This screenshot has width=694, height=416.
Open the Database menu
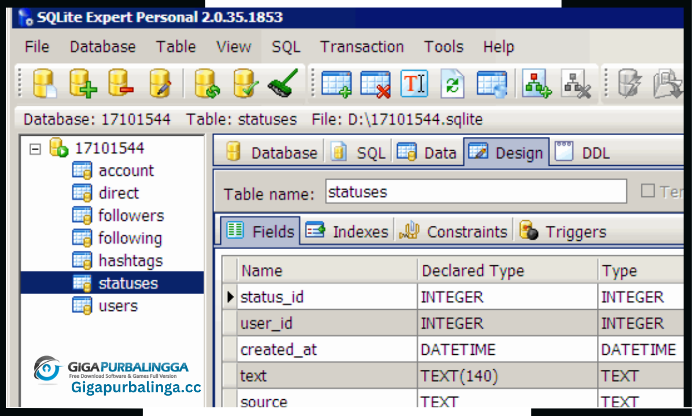(102, 47)
